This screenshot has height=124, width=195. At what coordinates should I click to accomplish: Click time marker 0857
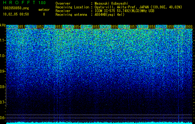[133, 27]
